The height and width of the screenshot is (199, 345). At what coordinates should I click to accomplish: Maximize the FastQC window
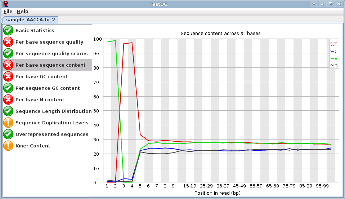tap(330, 4)
